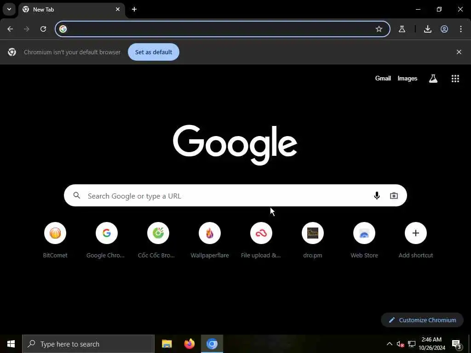
Task: Focus the browser address bar
Action: click(x=223, y=29)
